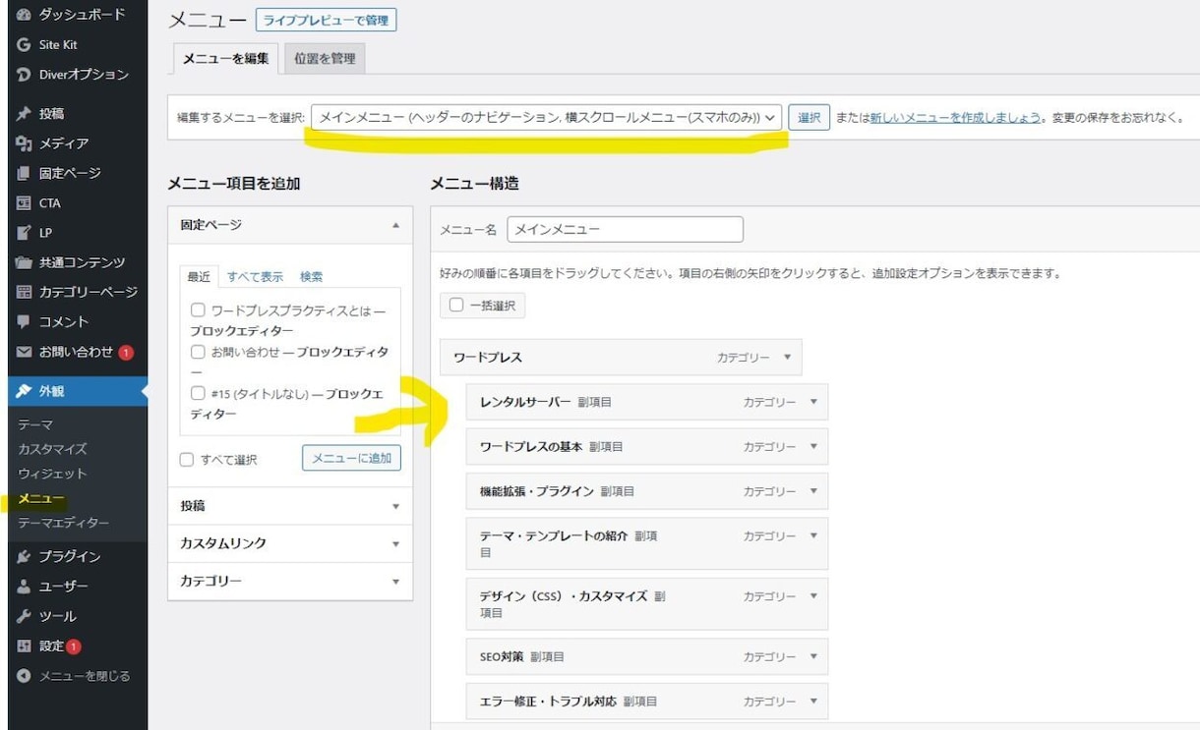Click the メニュー名 text field
The height and width of the screenshot is (730, 1200).
coord(625,229)
